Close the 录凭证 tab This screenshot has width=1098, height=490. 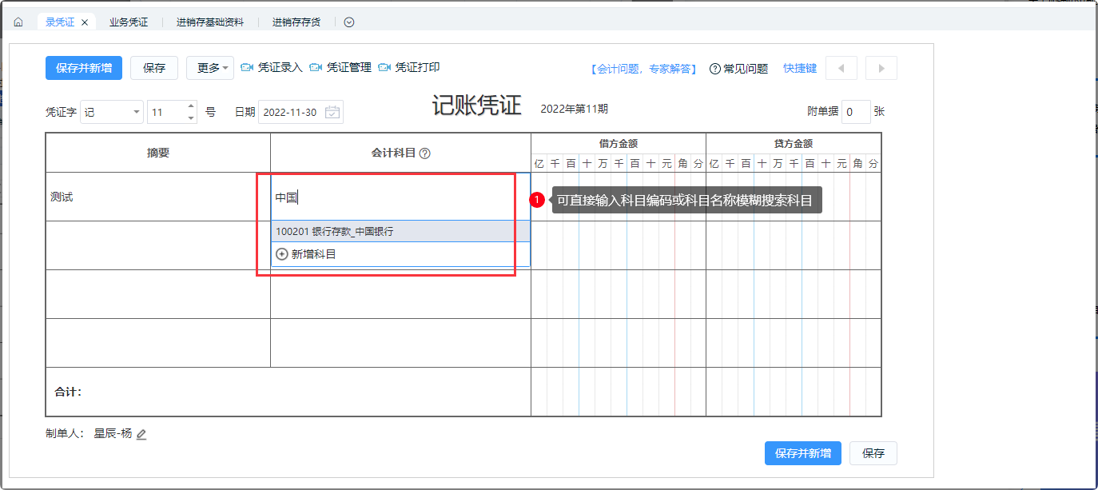(85, 22)
